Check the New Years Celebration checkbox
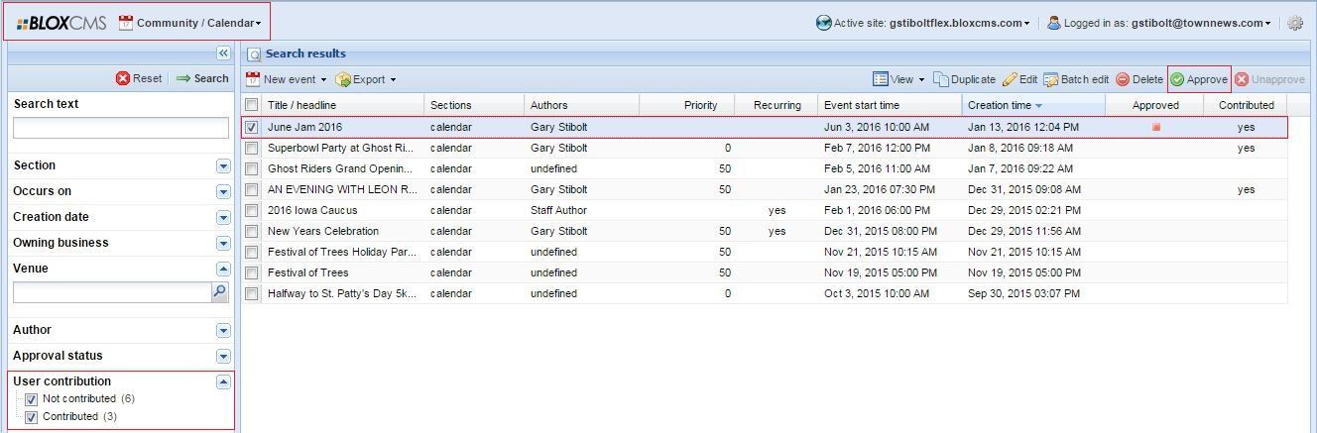The height and width of the screenshot is (433, 1317). 252,231
